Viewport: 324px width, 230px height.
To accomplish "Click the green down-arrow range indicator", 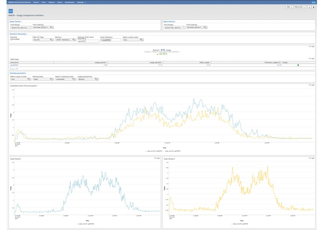I will pos(298,65).
